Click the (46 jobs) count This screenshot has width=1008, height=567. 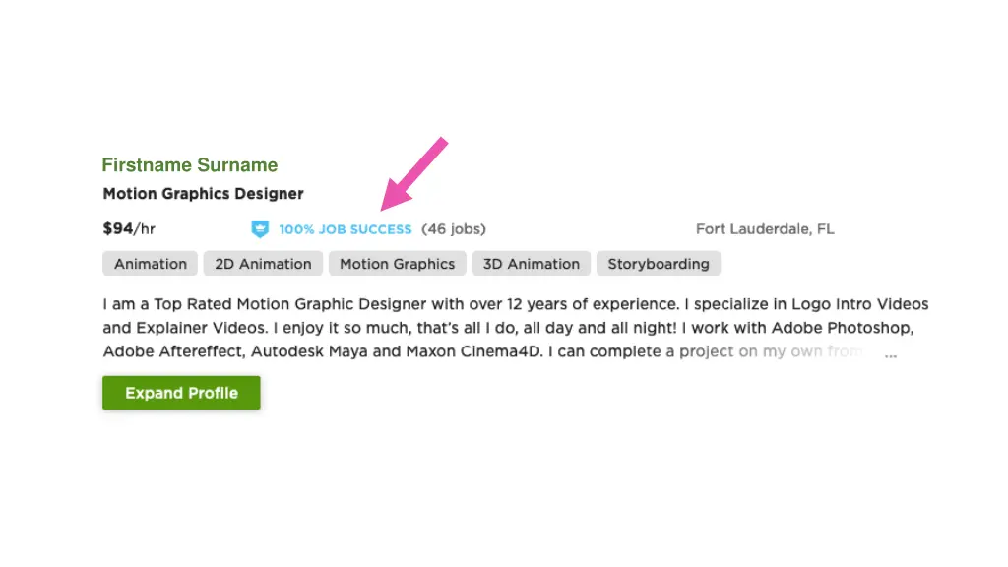point(454,229)
